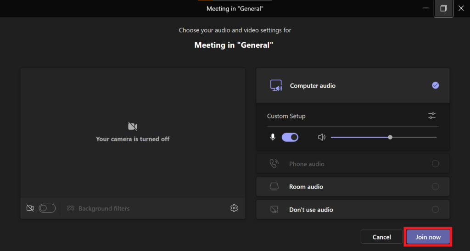Screen dimensions: 470x251
Task: Click the speaker volume icon
Action: 322,137
